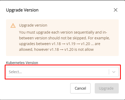The image size is (125, 100).
Task: Click the v1.19 text in the warning
Action: [x=71, y=44]
